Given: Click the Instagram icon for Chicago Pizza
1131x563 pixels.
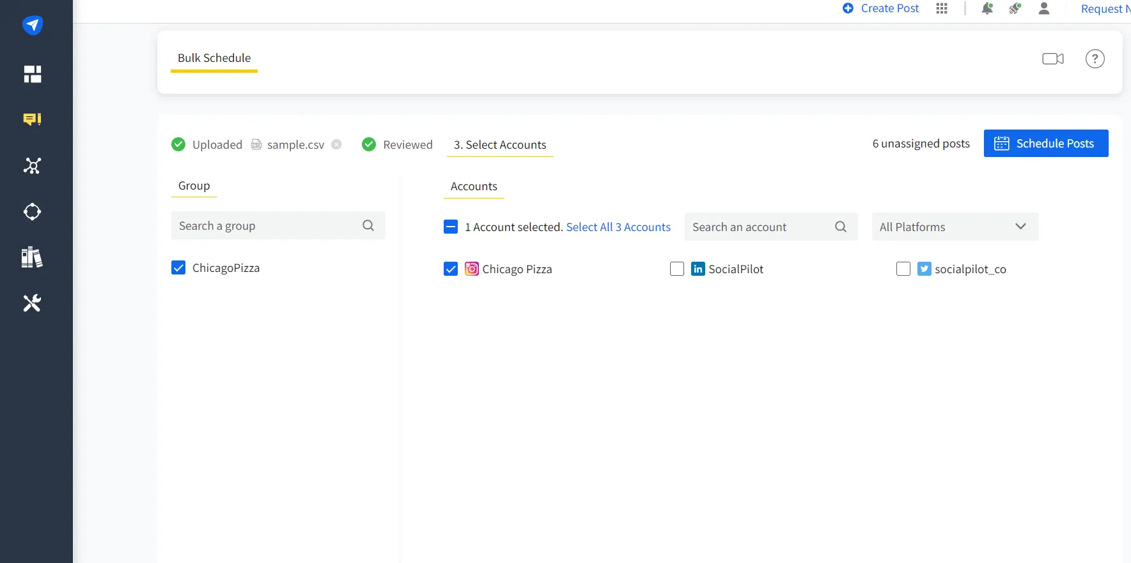Looking at the screenshot, I should [472, 269].
